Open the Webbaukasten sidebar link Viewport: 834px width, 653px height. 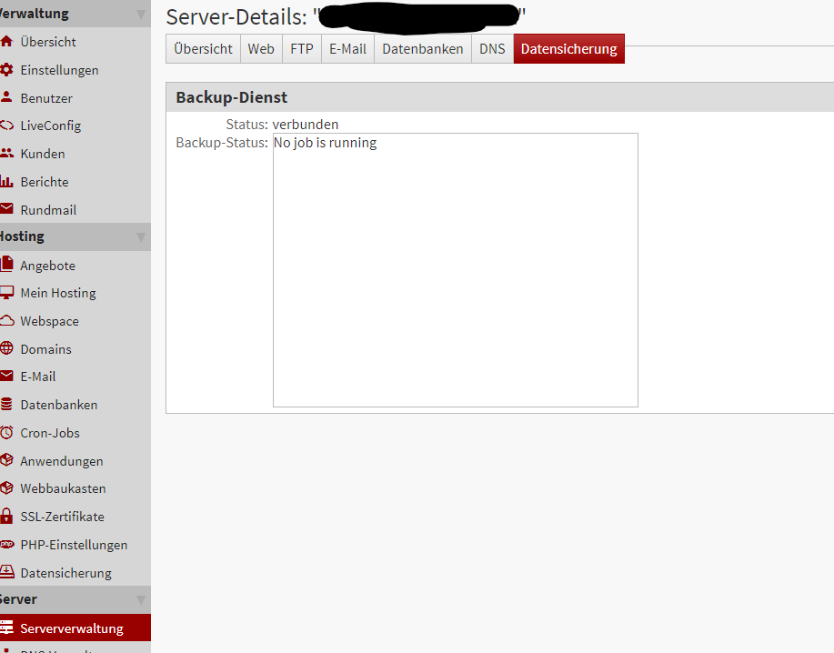pos(63,488)
